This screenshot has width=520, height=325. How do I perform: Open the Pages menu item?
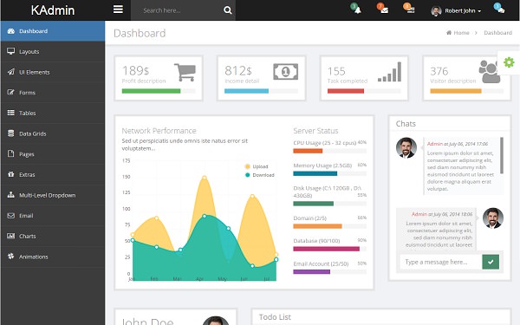[53, 154]
